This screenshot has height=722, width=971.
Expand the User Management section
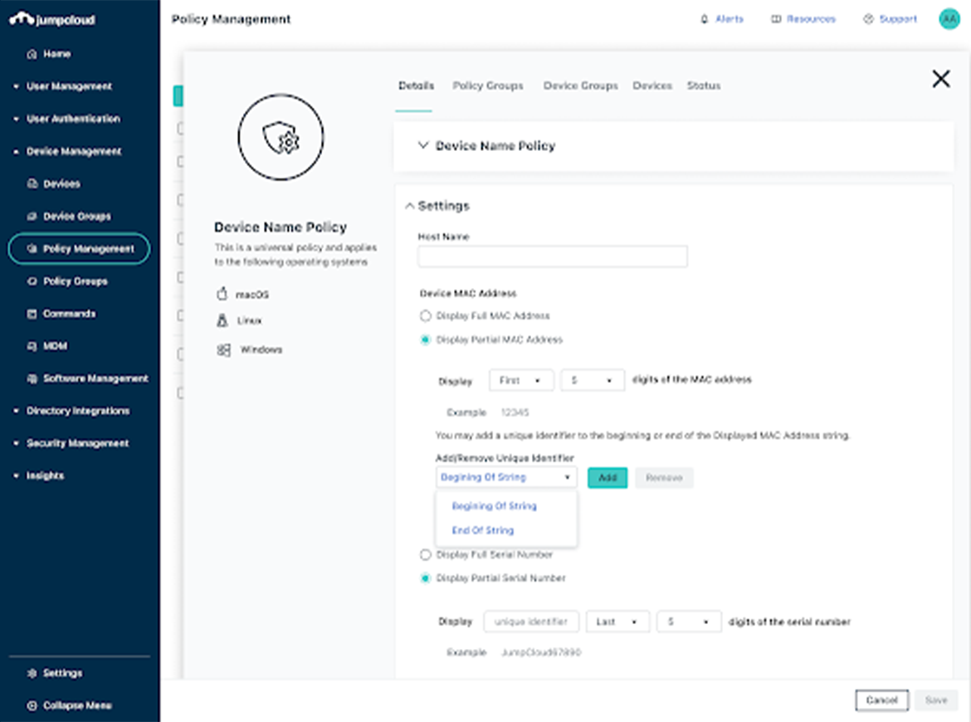16,86
